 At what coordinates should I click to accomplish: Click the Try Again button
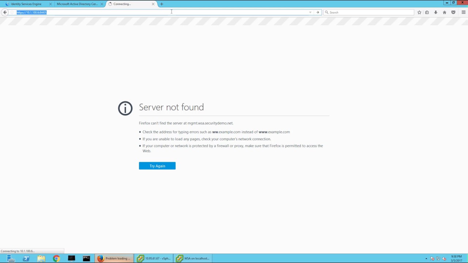(157, 166)
